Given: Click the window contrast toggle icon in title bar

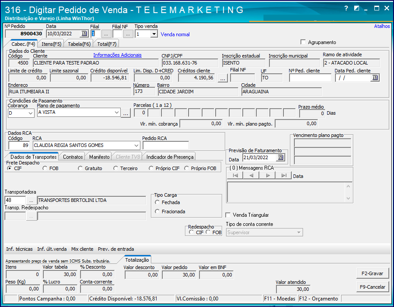Looking at the screenshot, I should (x=356, y=8).
